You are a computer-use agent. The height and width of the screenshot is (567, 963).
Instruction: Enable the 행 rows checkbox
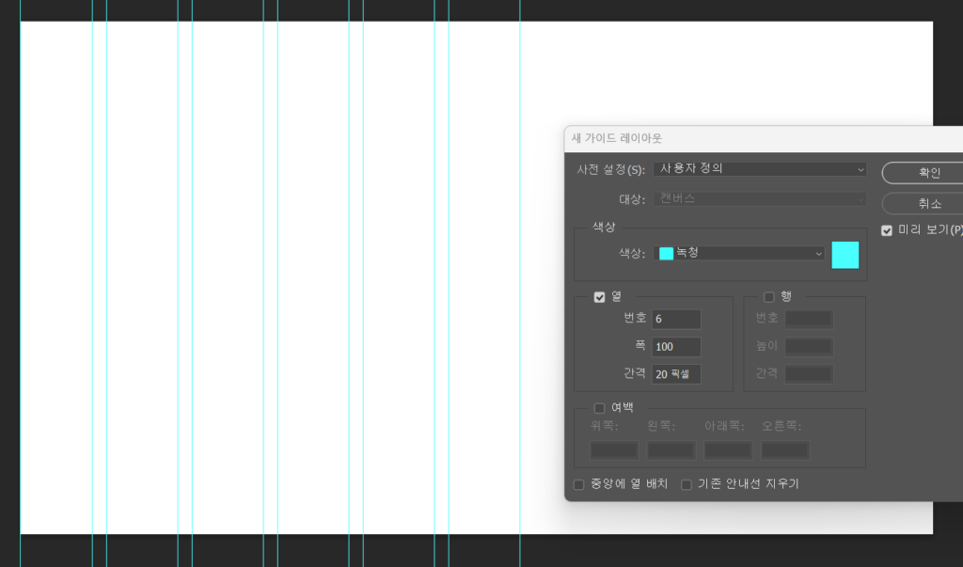(769, 297)
